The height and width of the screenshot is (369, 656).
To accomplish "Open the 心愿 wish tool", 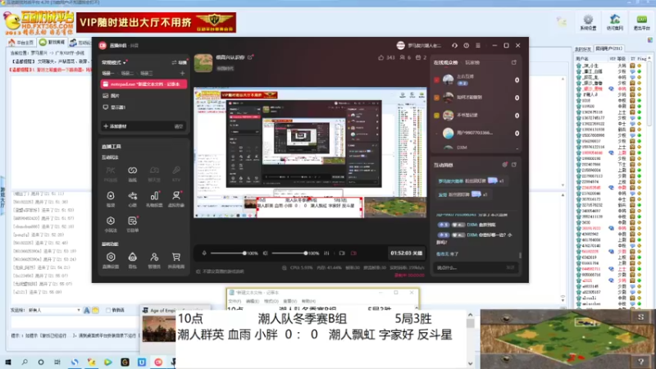I will pyautogui.click(x=132, y=198).
